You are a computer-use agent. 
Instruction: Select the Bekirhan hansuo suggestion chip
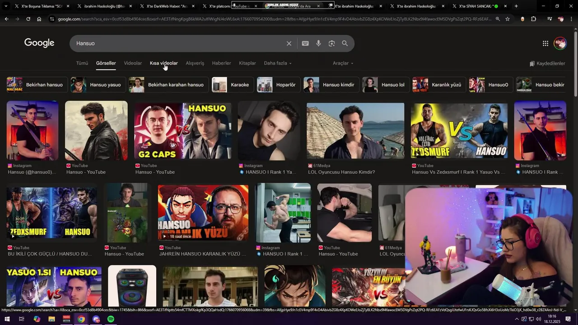coord(37,85)
